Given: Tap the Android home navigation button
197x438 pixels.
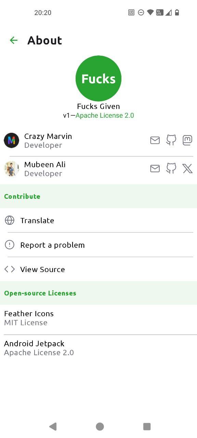Looking at the screenshot, I should 100,426.
